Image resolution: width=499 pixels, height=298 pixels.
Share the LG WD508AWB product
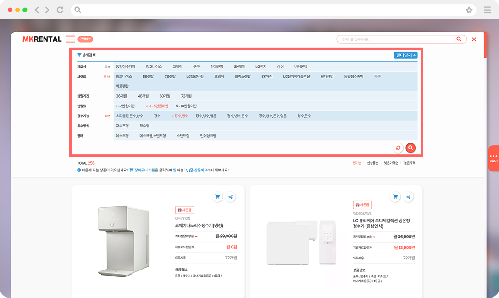pos(408,197)
